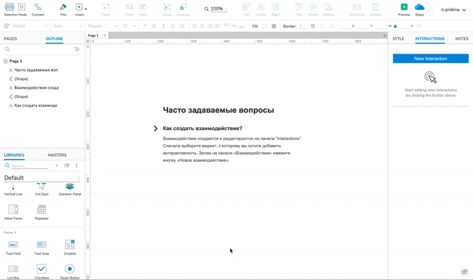Image resolution: width=473 pixels, height=280 pixels.
Task: Click the Share cloud icon
Action: (x=420, y=7)
